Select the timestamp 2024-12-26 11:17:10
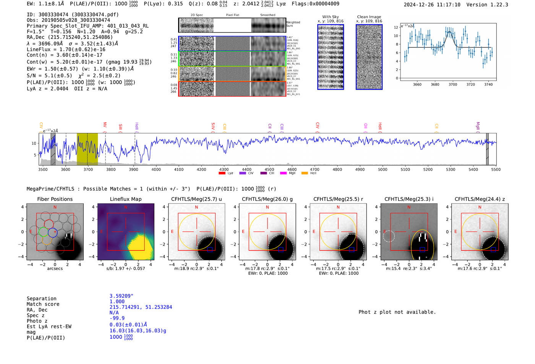The height and width of the screenshot is (364, 535). pos(432,5)
